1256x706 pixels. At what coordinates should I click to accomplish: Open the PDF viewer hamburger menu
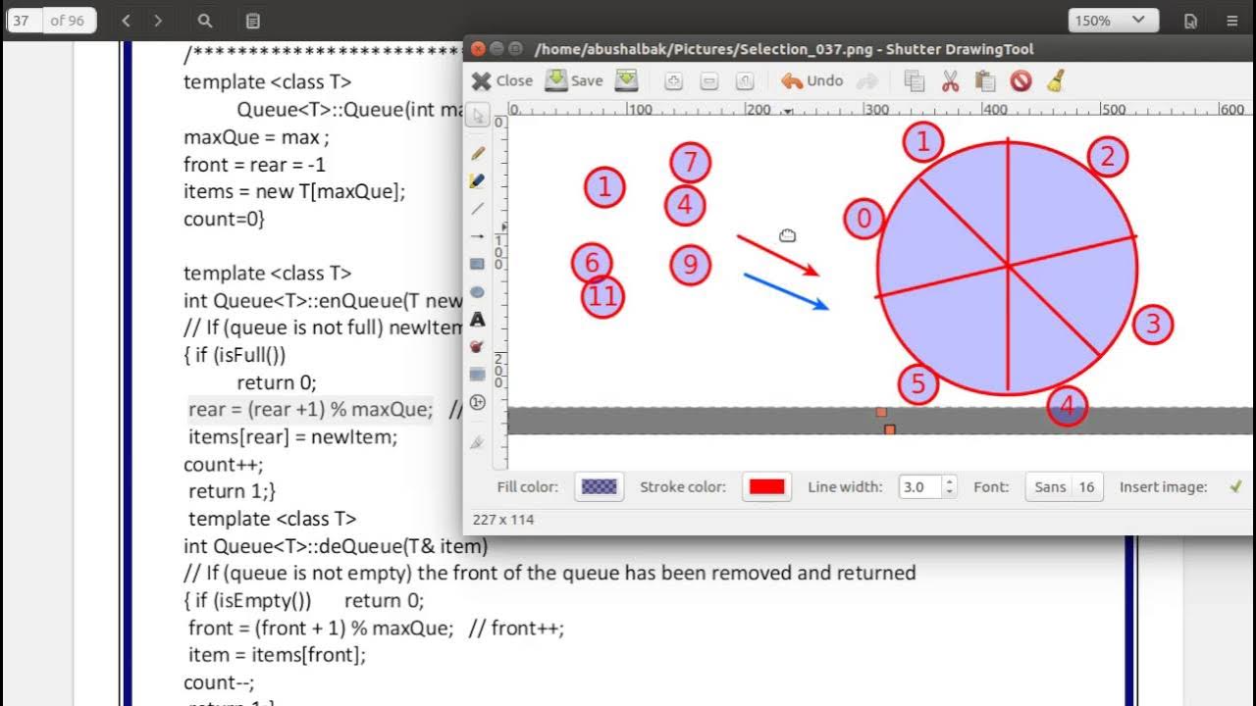tap(1232, 21)
